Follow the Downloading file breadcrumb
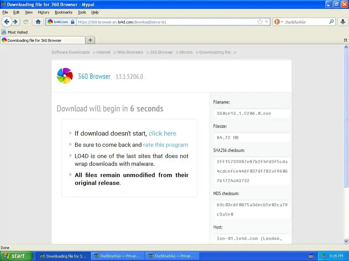 tap(215, 52)
